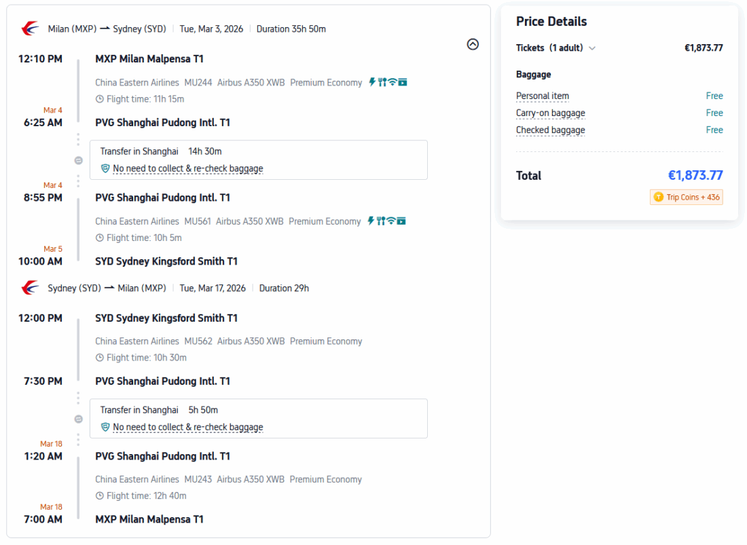Click the meal icon for flight MU561
The width and height of the screenshot is (747, 545).
click(x=381, y=221)
